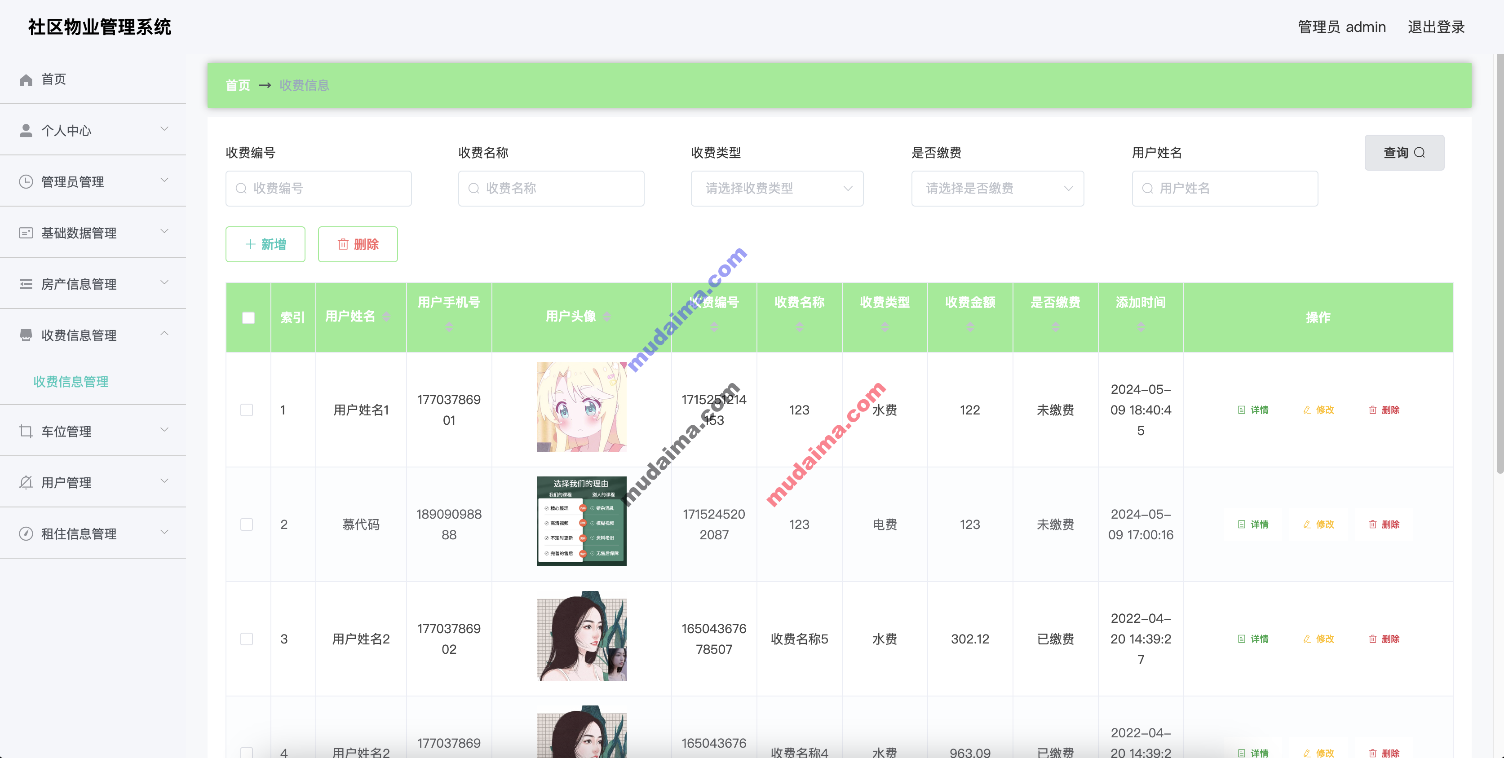The image size is (1504, 758).
Task: Open the anime avatar thumbnail in row 1
Action: 581,407
